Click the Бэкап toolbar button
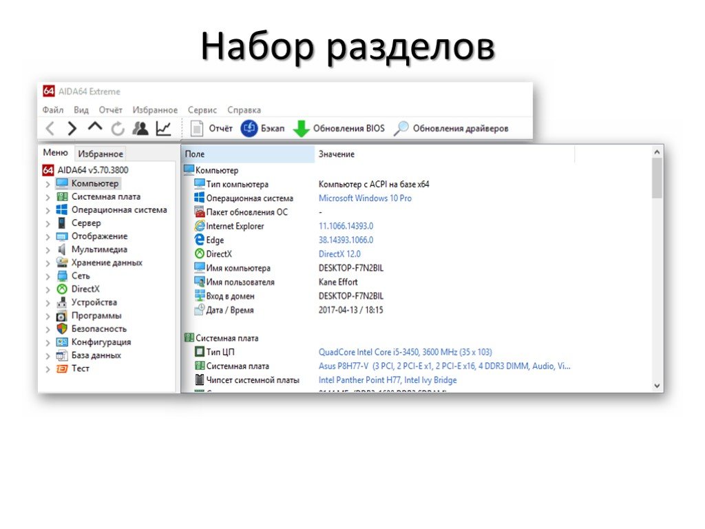This screenshot has height=529, width=705. tap(262, 129)
